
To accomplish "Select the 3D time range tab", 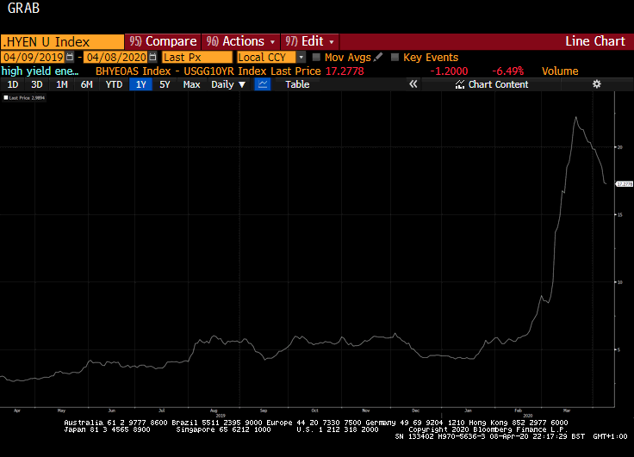I will pos(37,84).
